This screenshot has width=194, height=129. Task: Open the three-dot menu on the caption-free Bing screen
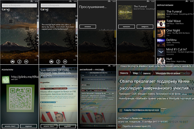pos(36,60)
